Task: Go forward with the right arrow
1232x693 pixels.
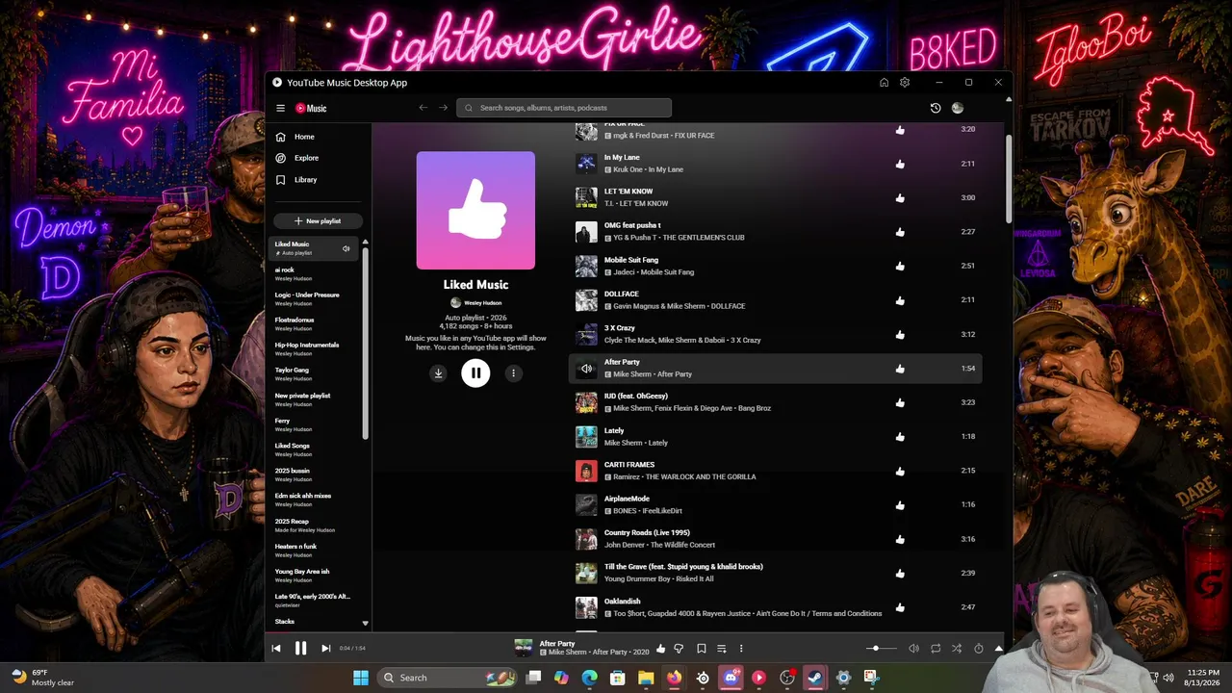Action: coord(443,108)
